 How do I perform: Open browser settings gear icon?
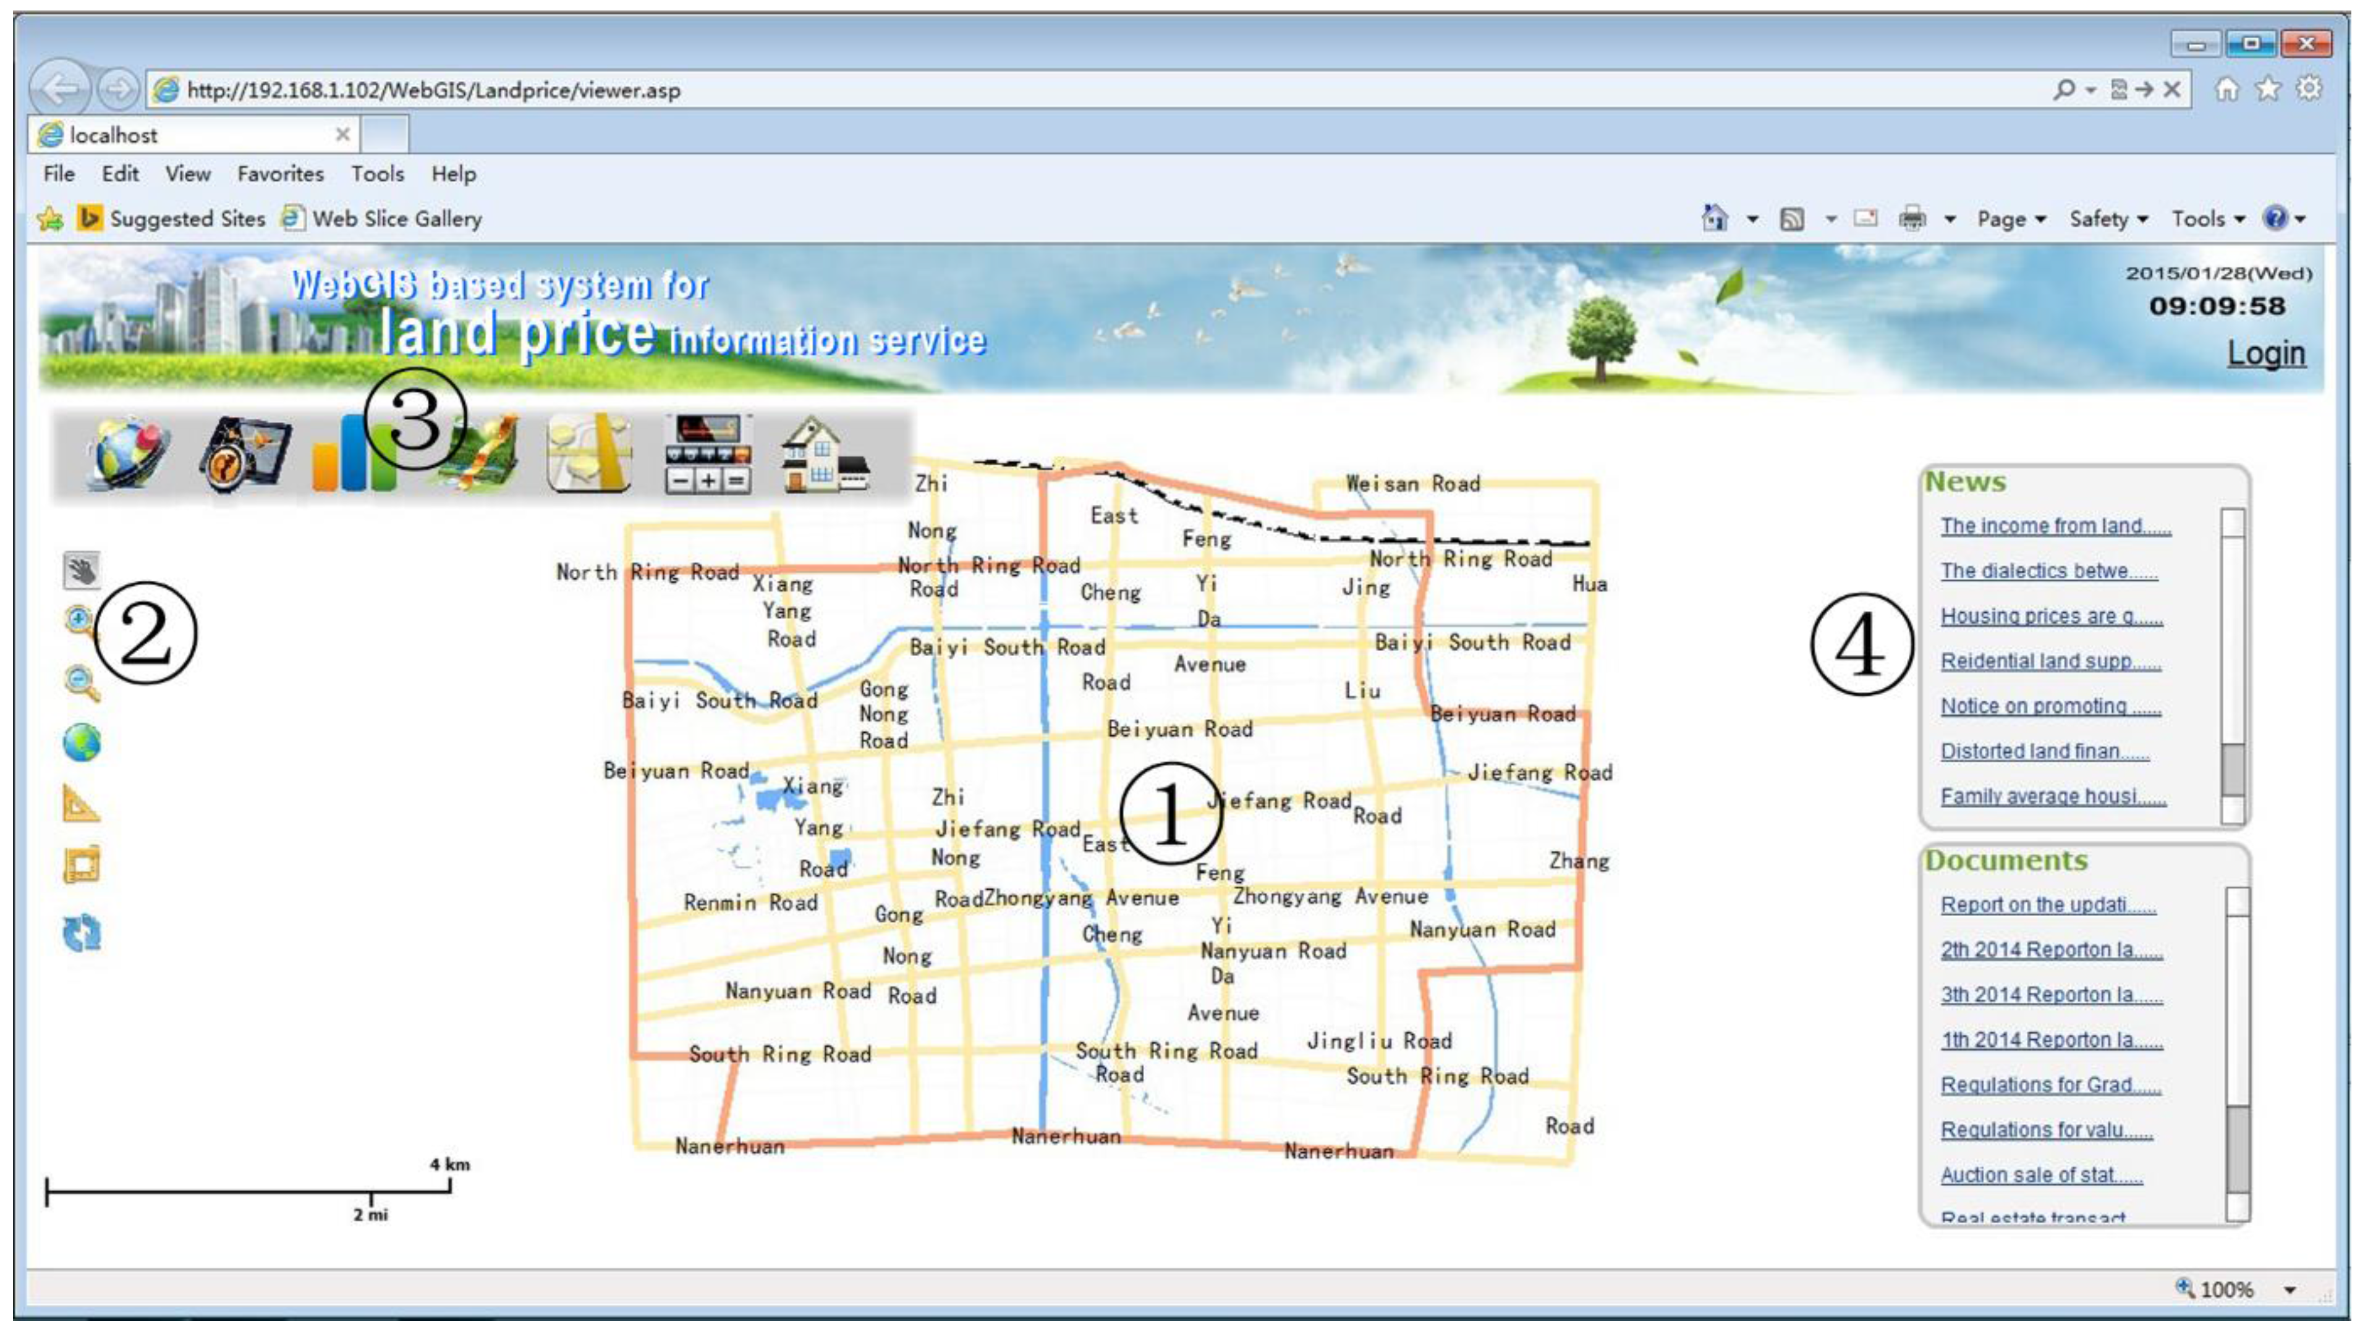coord(2309,88)
